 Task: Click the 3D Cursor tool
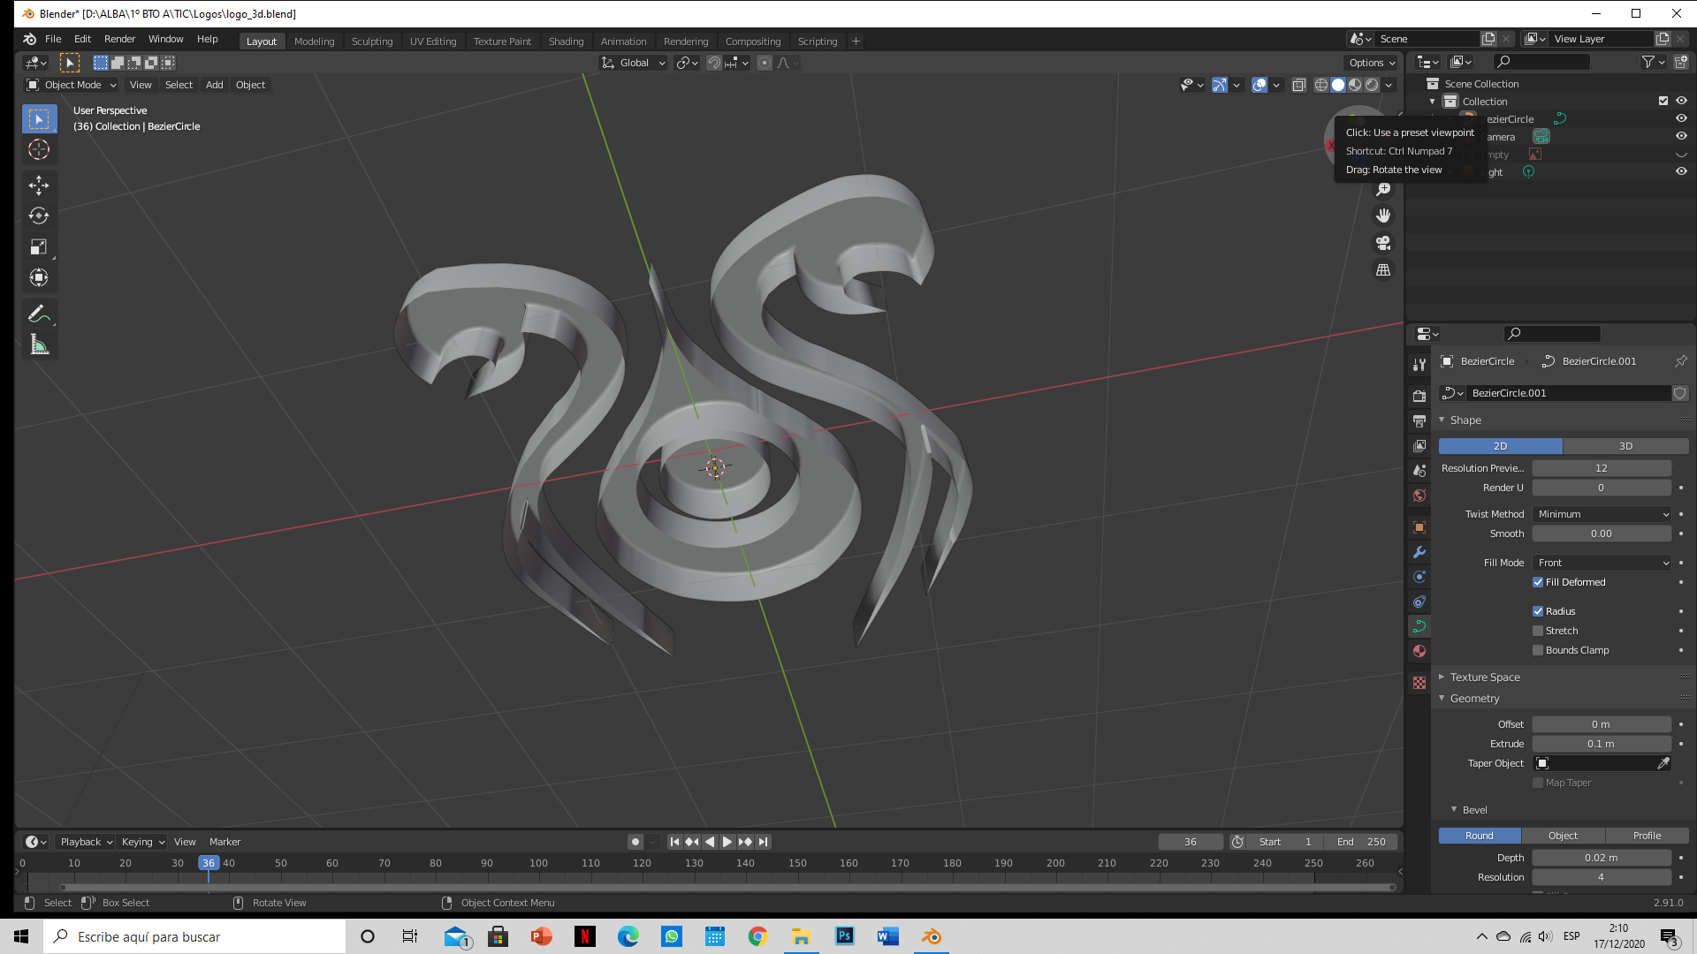pos(39,149)
